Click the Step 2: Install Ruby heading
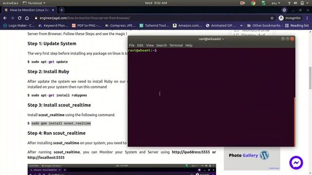 coord(48,71)
